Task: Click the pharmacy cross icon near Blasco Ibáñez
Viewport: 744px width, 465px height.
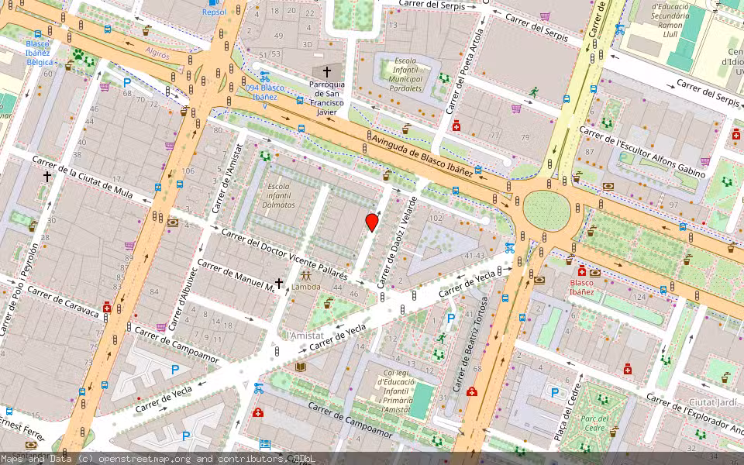Action: coord(581,271)
